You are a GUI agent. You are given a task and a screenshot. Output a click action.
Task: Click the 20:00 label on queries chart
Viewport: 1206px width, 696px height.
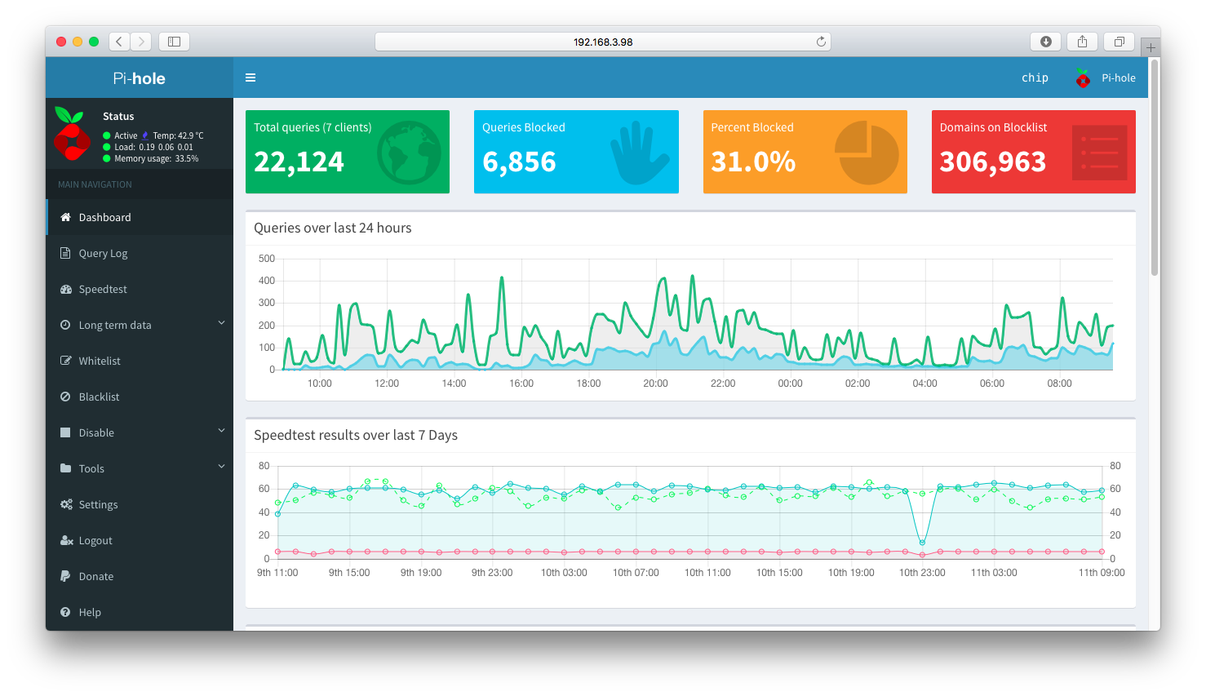(655, 383)
